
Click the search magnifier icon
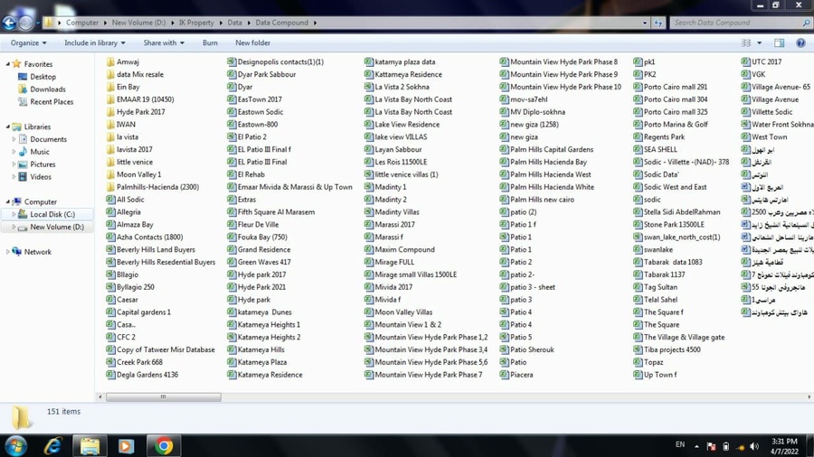[806, 23]
